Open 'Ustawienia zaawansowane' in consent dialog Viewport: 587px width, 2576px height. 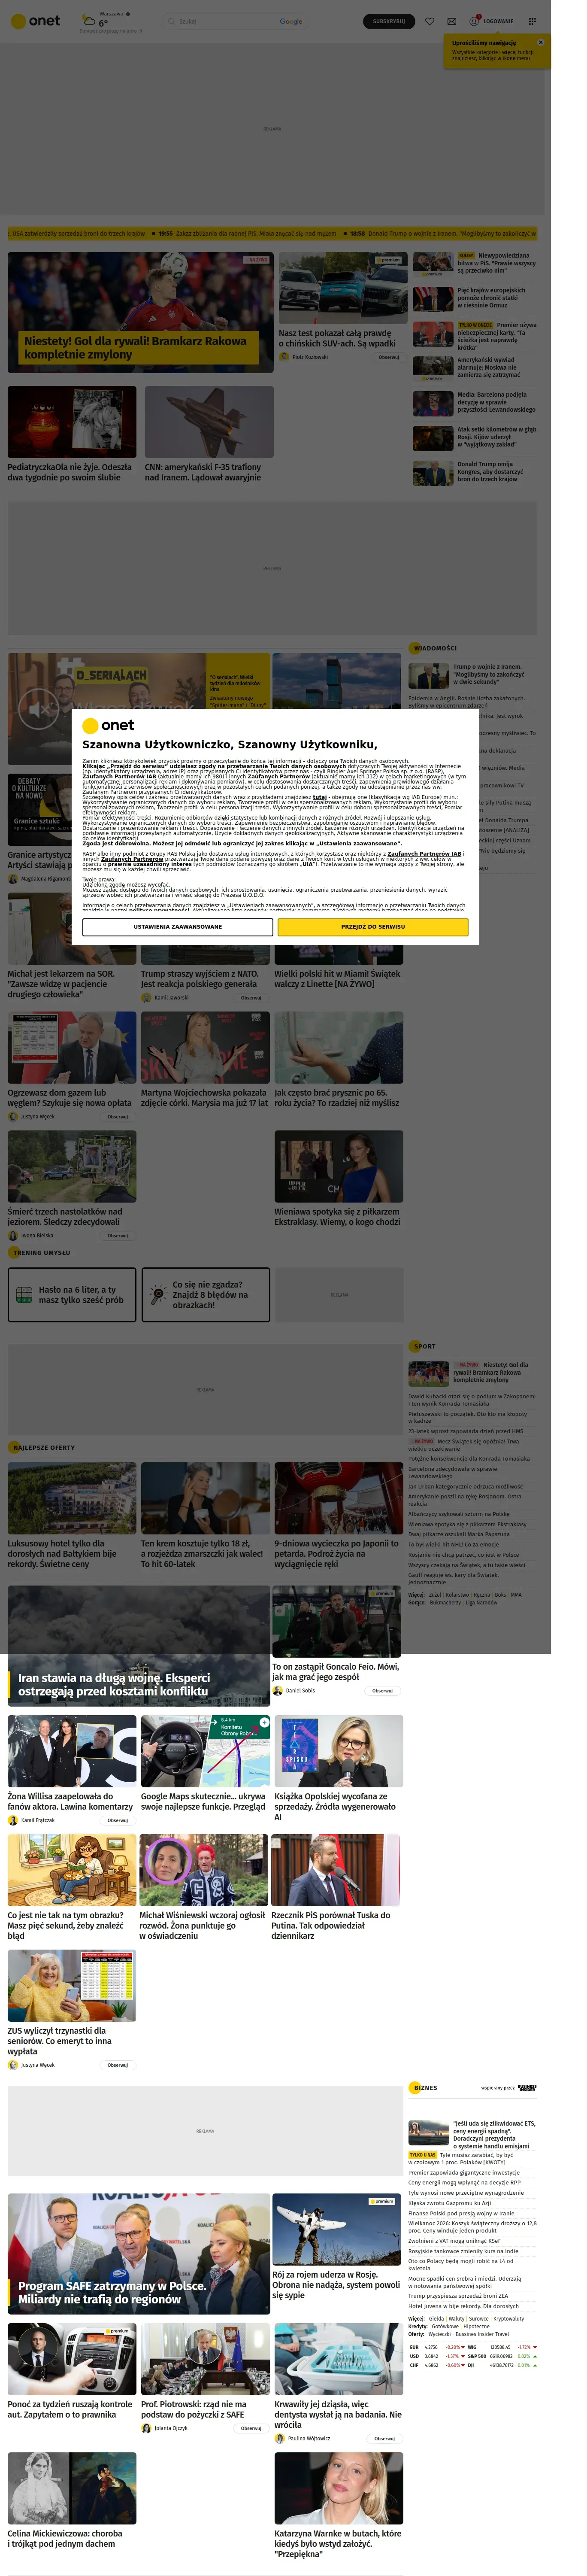pyautogui.click(x=178, y=927)
